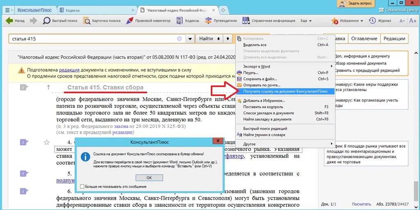Click the info icon beside paragraph 4

tap(24, 142)
